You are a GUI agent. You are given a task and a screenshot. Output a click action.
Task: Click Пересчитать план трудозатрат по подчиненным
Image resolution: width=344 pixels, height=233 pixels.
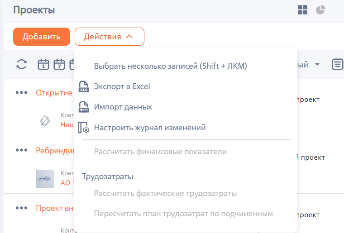183,214
